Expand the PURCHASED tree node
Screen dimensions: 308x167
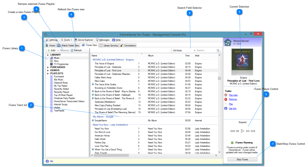(48, 67)
